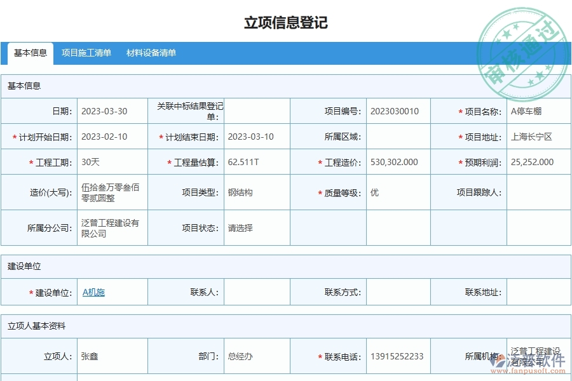This screenshot has height=381, width=572.
Task: Select the 基本信息 tab
Action: 29,53
